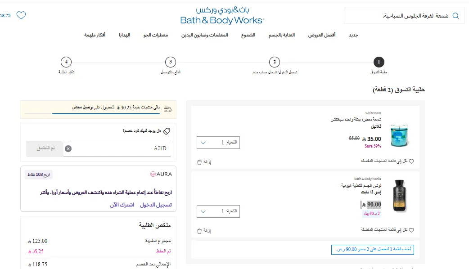Screen dimensions: 469x269
Task: Click the 2 بـ 90 ريال promo tag
Action: click(371, 214)
